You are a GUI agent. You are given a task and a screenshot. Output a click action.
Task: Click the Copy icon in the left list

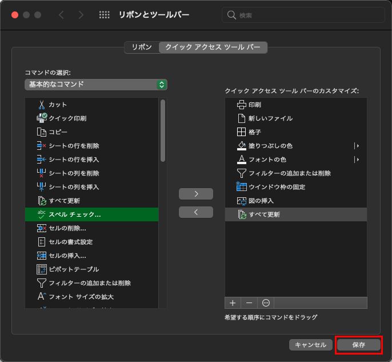click(x=42, y=132)
